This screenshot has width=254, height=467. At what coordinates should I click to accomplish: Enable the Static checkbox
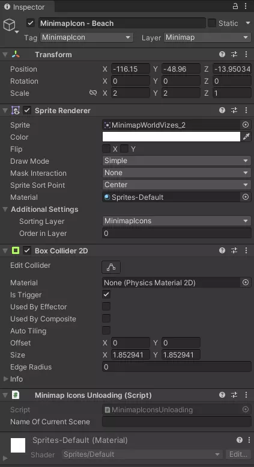click(212, 23)
